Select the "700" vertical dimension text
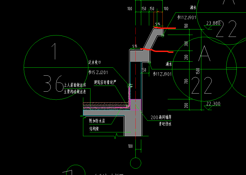This screenshot has height=175, width=246. point(186,81)
